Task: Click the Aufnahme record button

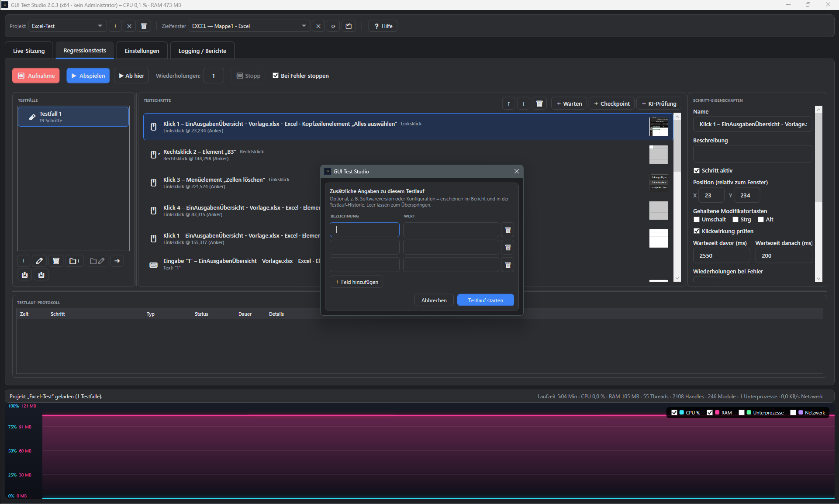Action: coord(36,76)
